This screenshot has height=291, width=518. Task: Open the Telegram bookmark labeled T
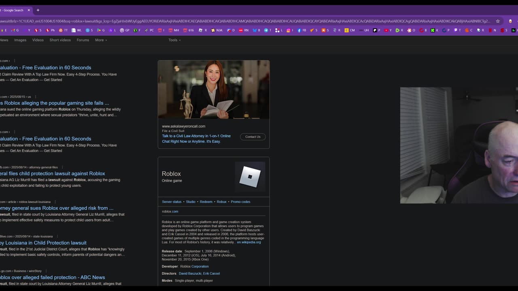click(x=268, y=30)
